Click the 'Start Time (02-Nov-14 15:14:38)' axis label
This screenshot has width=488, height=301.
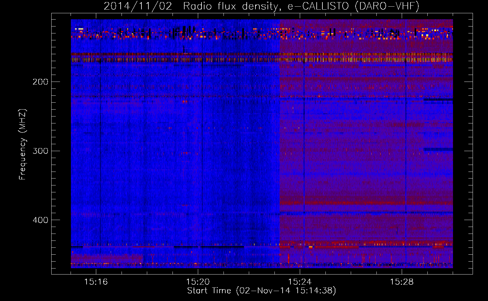(261, 291)
